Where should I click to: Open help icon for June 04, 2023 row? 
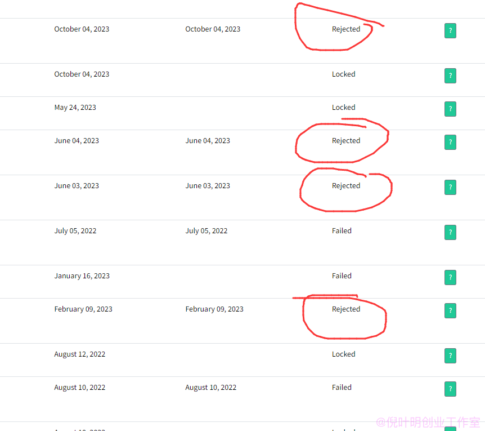tap(450, 142)
